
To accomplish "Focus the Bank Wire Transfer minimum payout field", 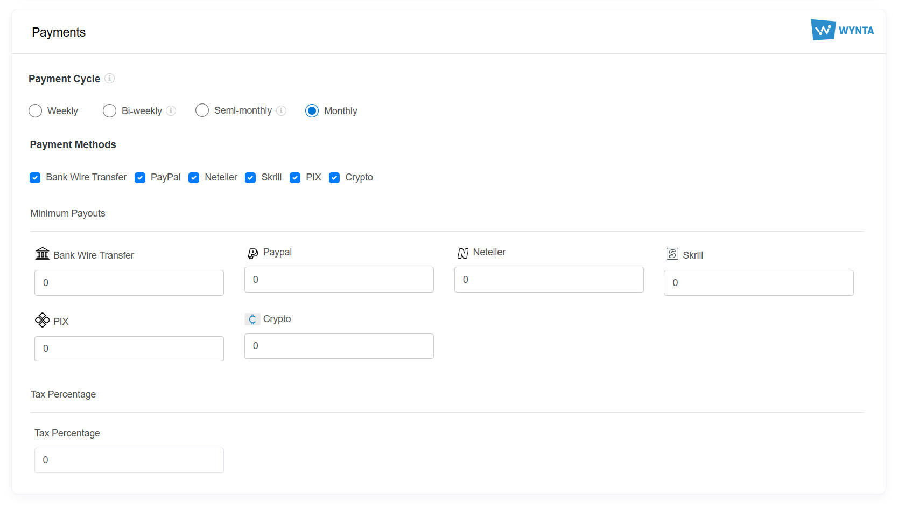I will [x=129, y=283].
